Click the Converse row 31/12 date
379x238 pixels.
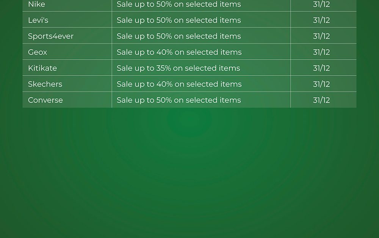point(321,100)
